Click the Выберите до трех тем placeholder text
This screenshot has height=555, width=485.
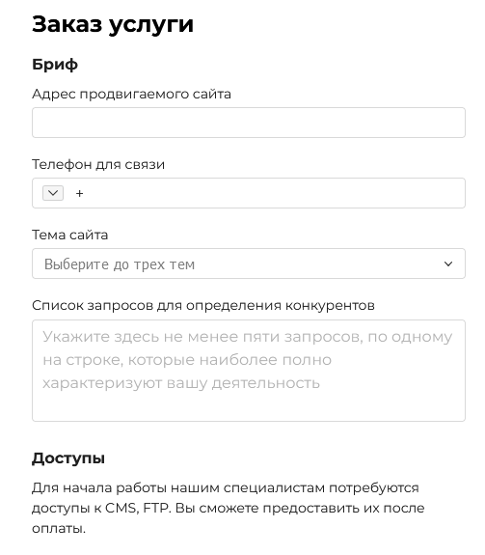(x=120, y=264)
